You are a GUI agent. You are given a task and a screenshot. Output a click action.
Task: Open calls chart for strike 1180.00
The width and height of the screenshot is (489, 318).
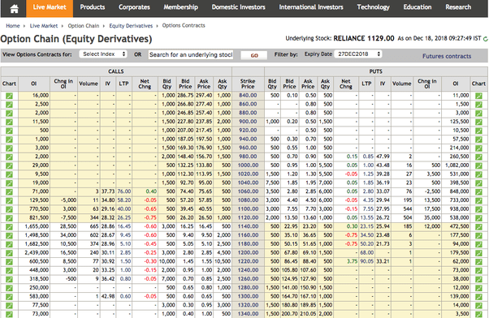tap(9, 244)
